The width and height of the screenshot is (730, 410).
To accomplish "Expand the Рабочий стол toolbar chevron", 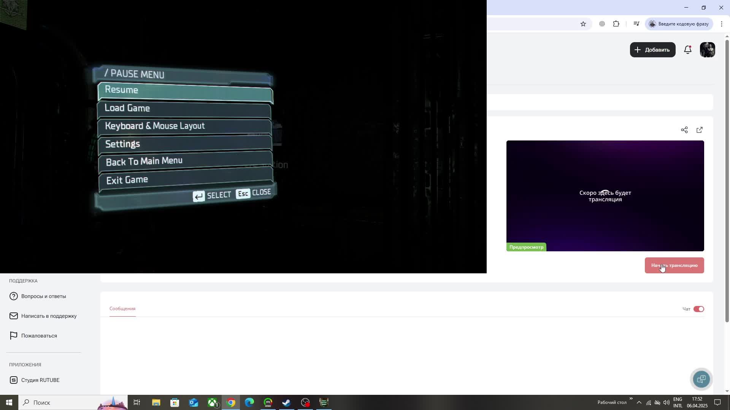I will (x=631, y=399).
